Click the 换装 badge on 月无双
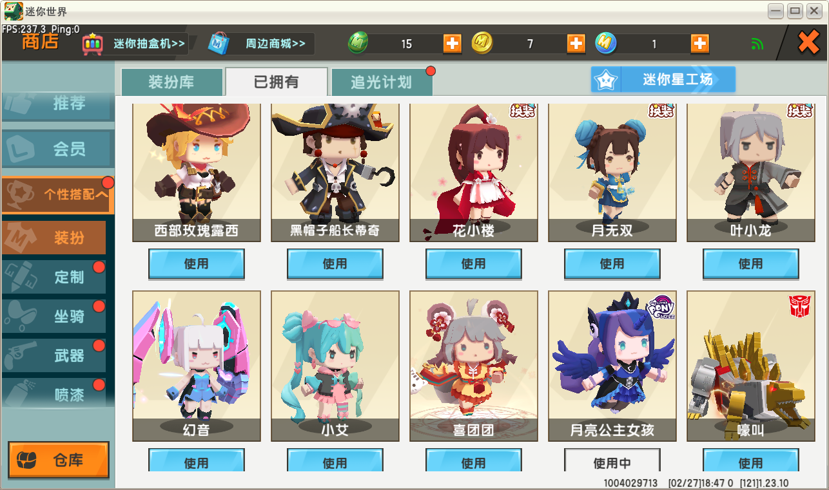Image resolution: width=829 pixels, height=490 pixels. click(x=661, y=111)
